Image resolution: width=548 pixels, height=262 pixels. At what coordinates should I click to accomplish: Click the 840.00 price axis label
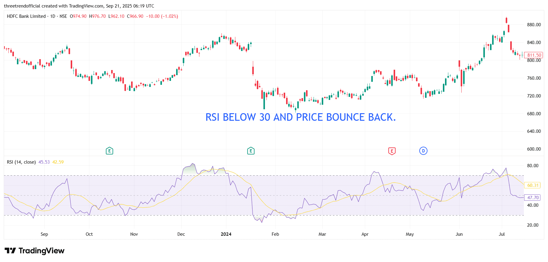point(534,43)
